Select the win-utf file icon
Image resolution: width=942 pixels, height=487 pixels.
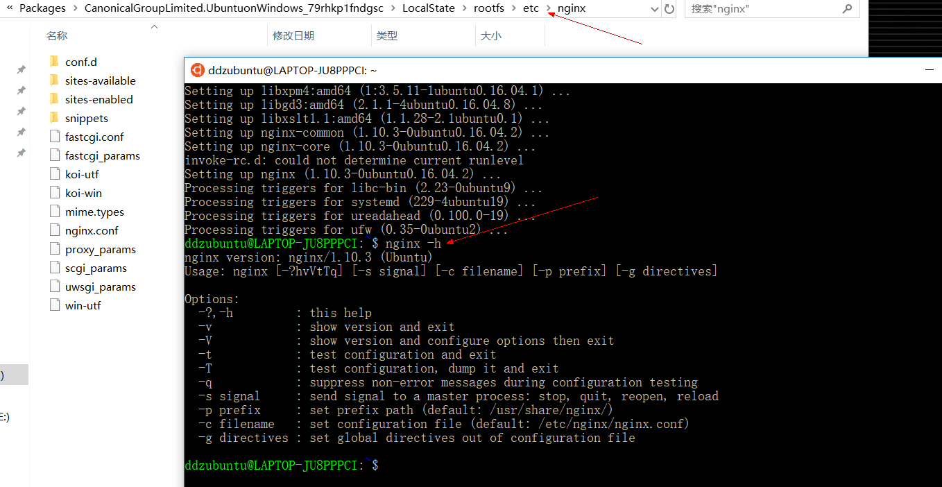click(55, 305)
